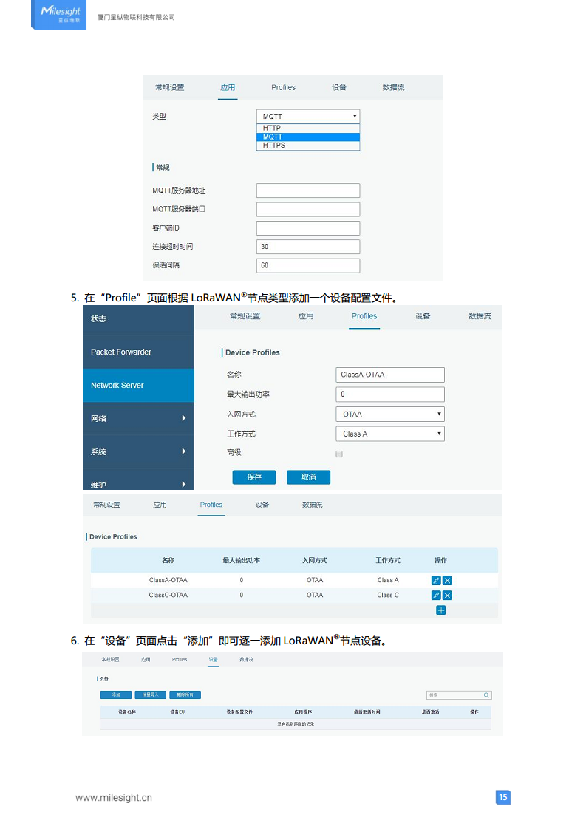Open Packet Forwarder in sidebar
The width and height of the screenshot is (586, 829).
coord(139,352)
